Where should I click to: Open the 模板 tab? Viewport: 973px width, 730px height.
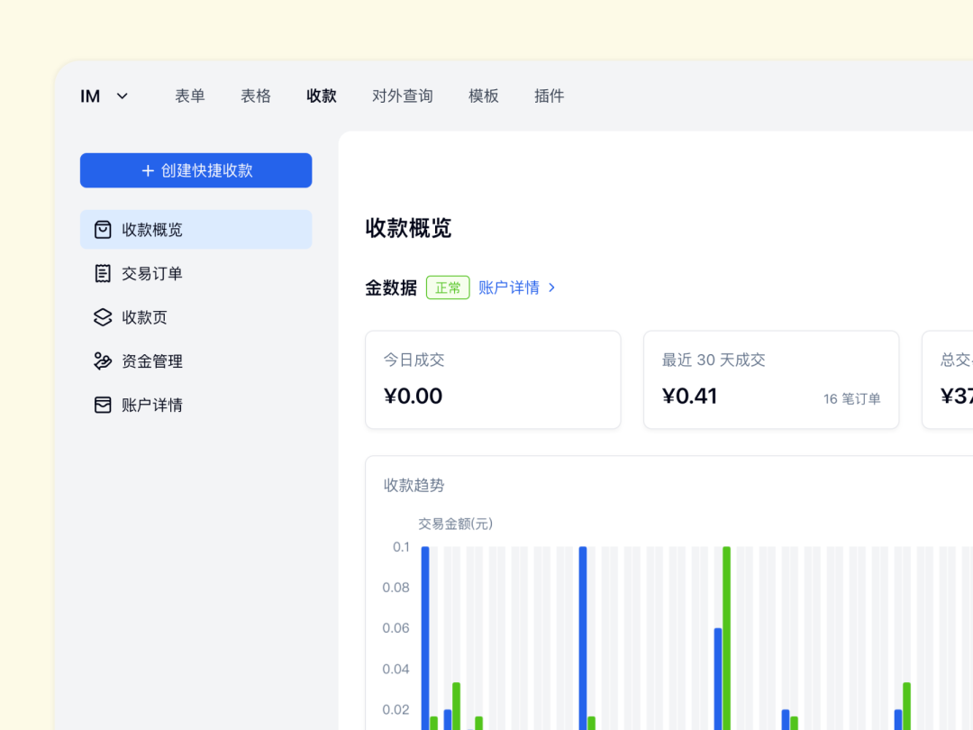(484, 96)
